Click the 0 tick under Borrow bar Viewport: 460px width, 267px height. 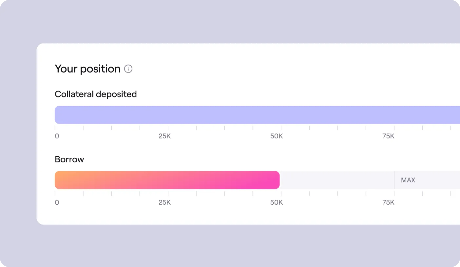[57, 202]
